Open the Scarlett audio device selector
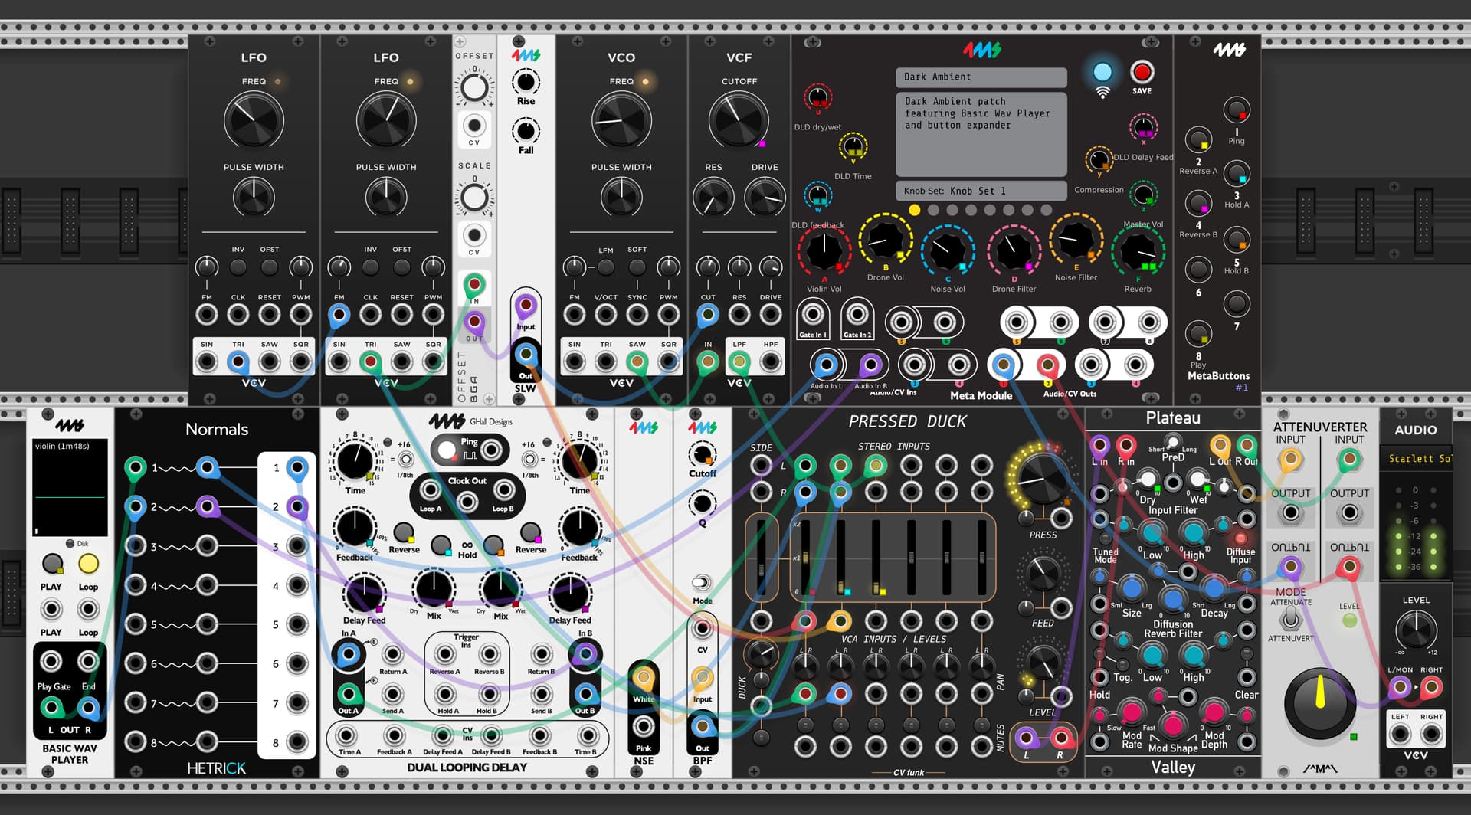Image resolution: width=1471 pixels, height=815 pixels. 1419,458
